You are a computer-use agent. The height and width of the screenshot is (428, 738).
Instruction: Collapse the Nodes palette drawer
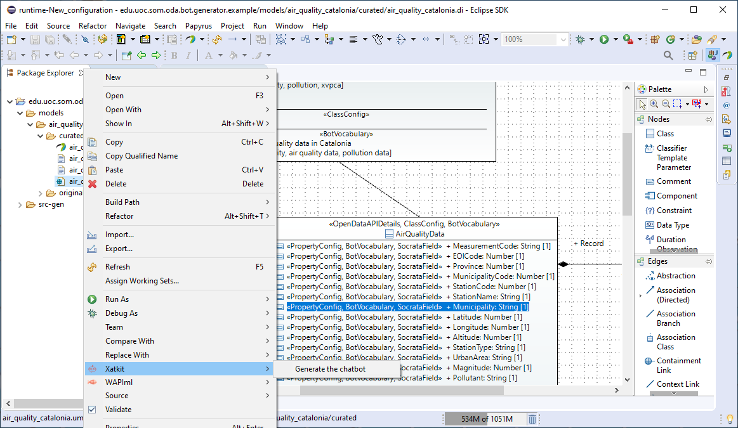(x=709, y=119)
